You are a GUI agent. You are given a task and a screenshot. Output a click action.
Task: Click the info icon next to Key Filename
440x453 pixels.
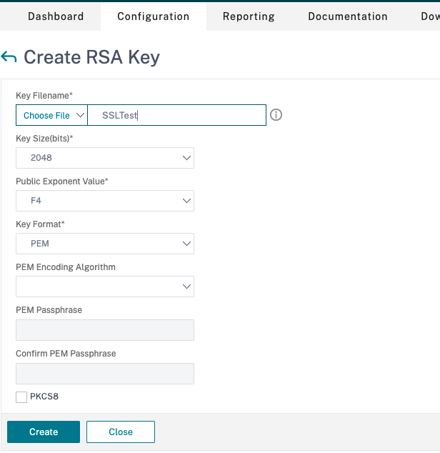pos(276,115)
